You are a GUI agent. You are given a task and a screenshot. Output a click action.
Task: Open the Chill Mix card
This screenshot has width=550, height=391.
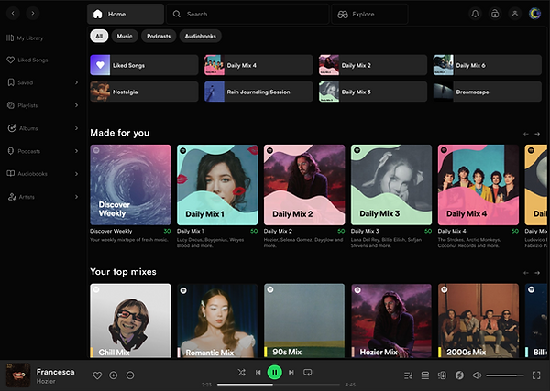coord(130,320)
